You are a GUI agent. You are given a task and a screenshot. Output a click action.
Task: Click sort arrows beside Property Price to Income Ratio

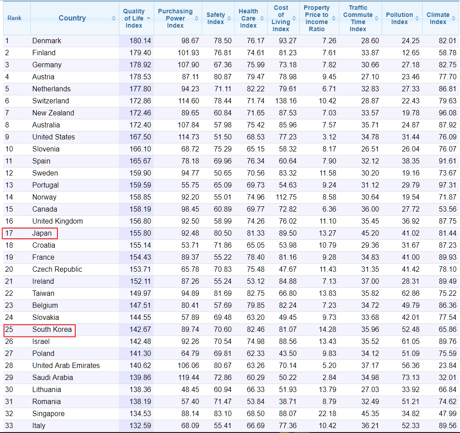[x=334, y=18]
